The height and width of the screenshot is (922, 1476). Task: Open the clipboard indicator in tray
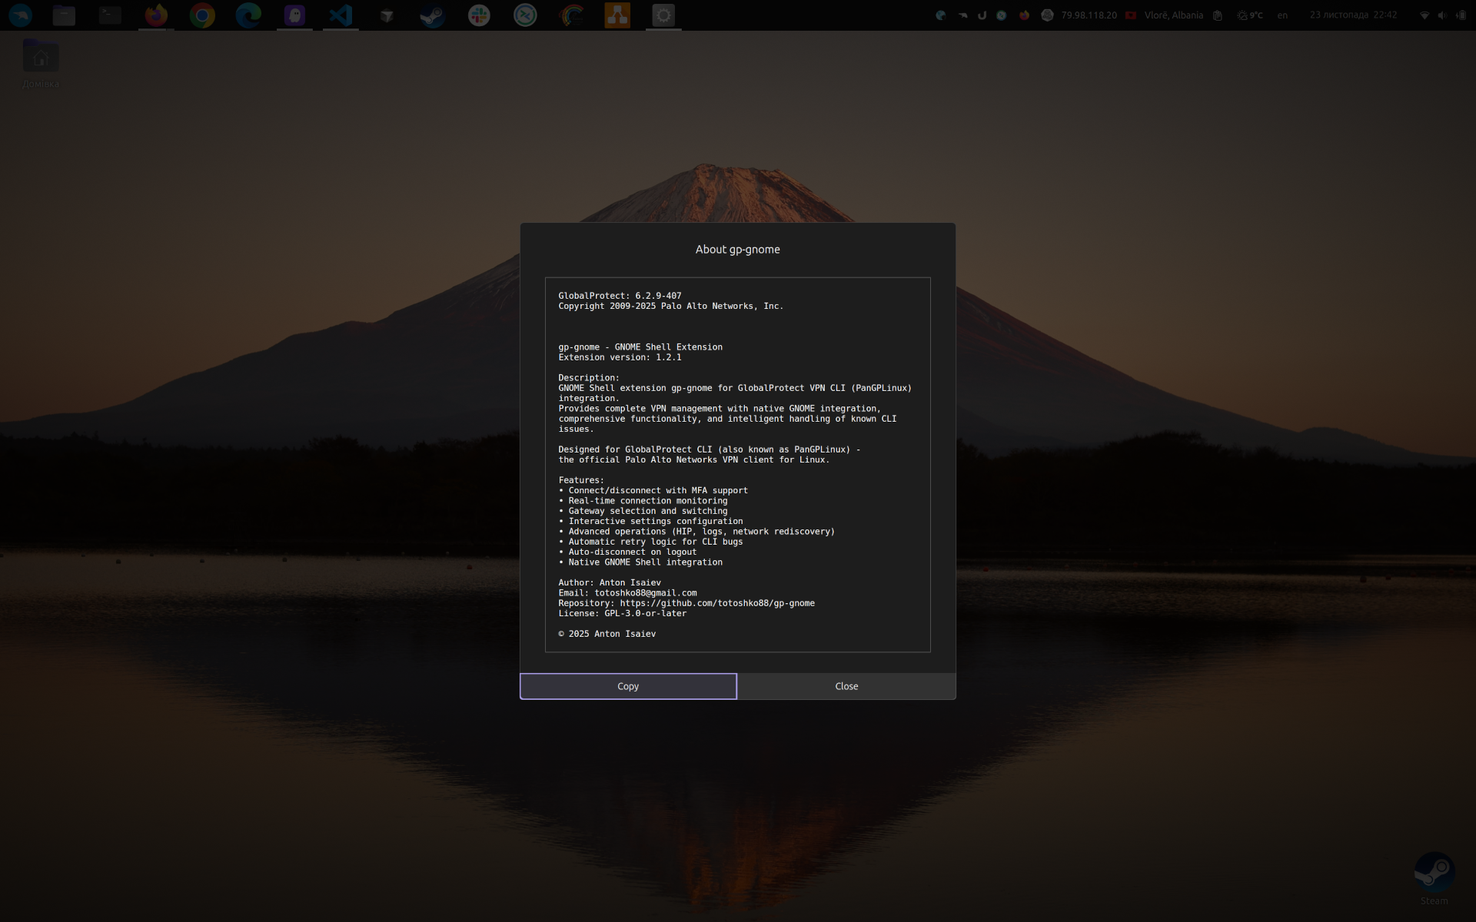pos(1218,15)
